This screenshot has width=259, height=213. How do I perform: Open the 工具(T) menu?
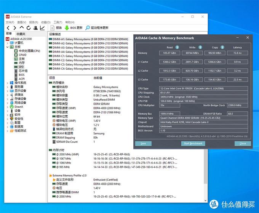58,22
